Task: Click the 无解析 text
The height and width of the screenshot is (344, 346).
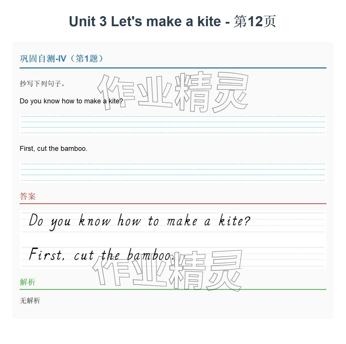Action: click(30, 301)
